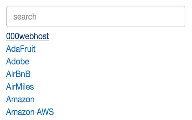This screenshot has height=120, width=192.
Task: Click the last visible entry, Amazon AWS
Action: [x=30, y=112]
